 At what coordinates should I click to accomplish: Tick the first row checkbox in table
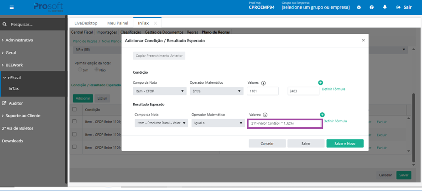[x=74, y=121]
